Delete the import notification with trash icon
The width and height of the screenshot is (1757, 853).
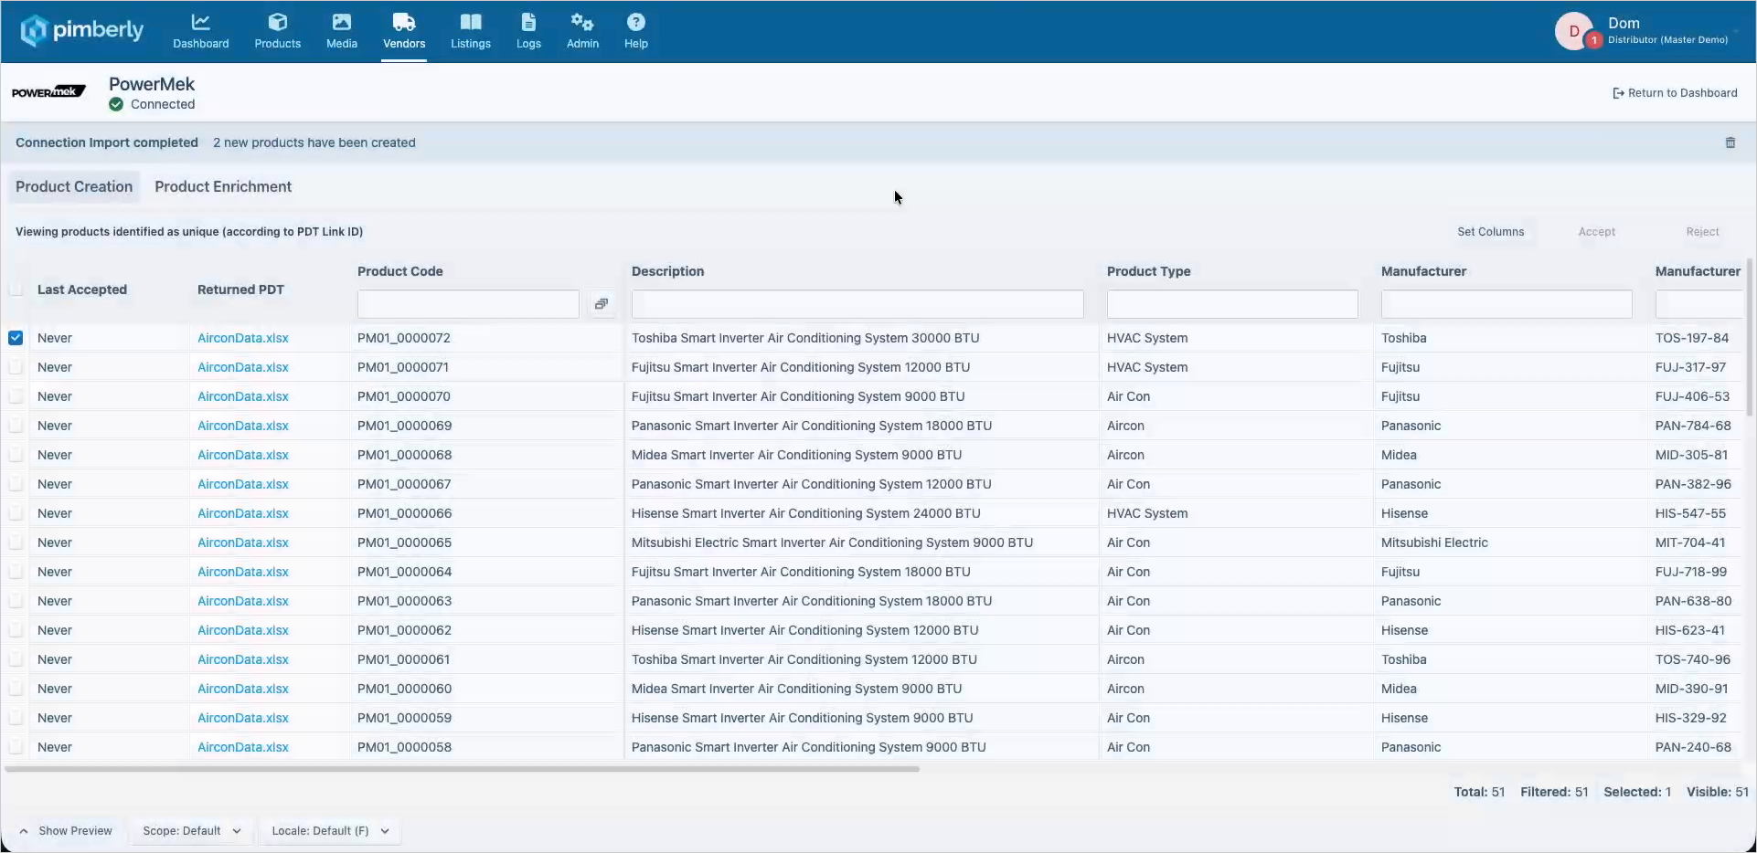pos(1730,142)
